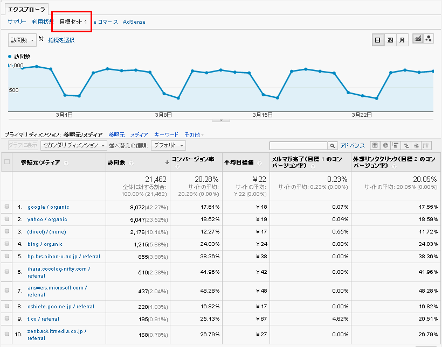This screenshot has height=347, width=442.
Task: Open the yahoo / organic source link
Action: point(48,219)
